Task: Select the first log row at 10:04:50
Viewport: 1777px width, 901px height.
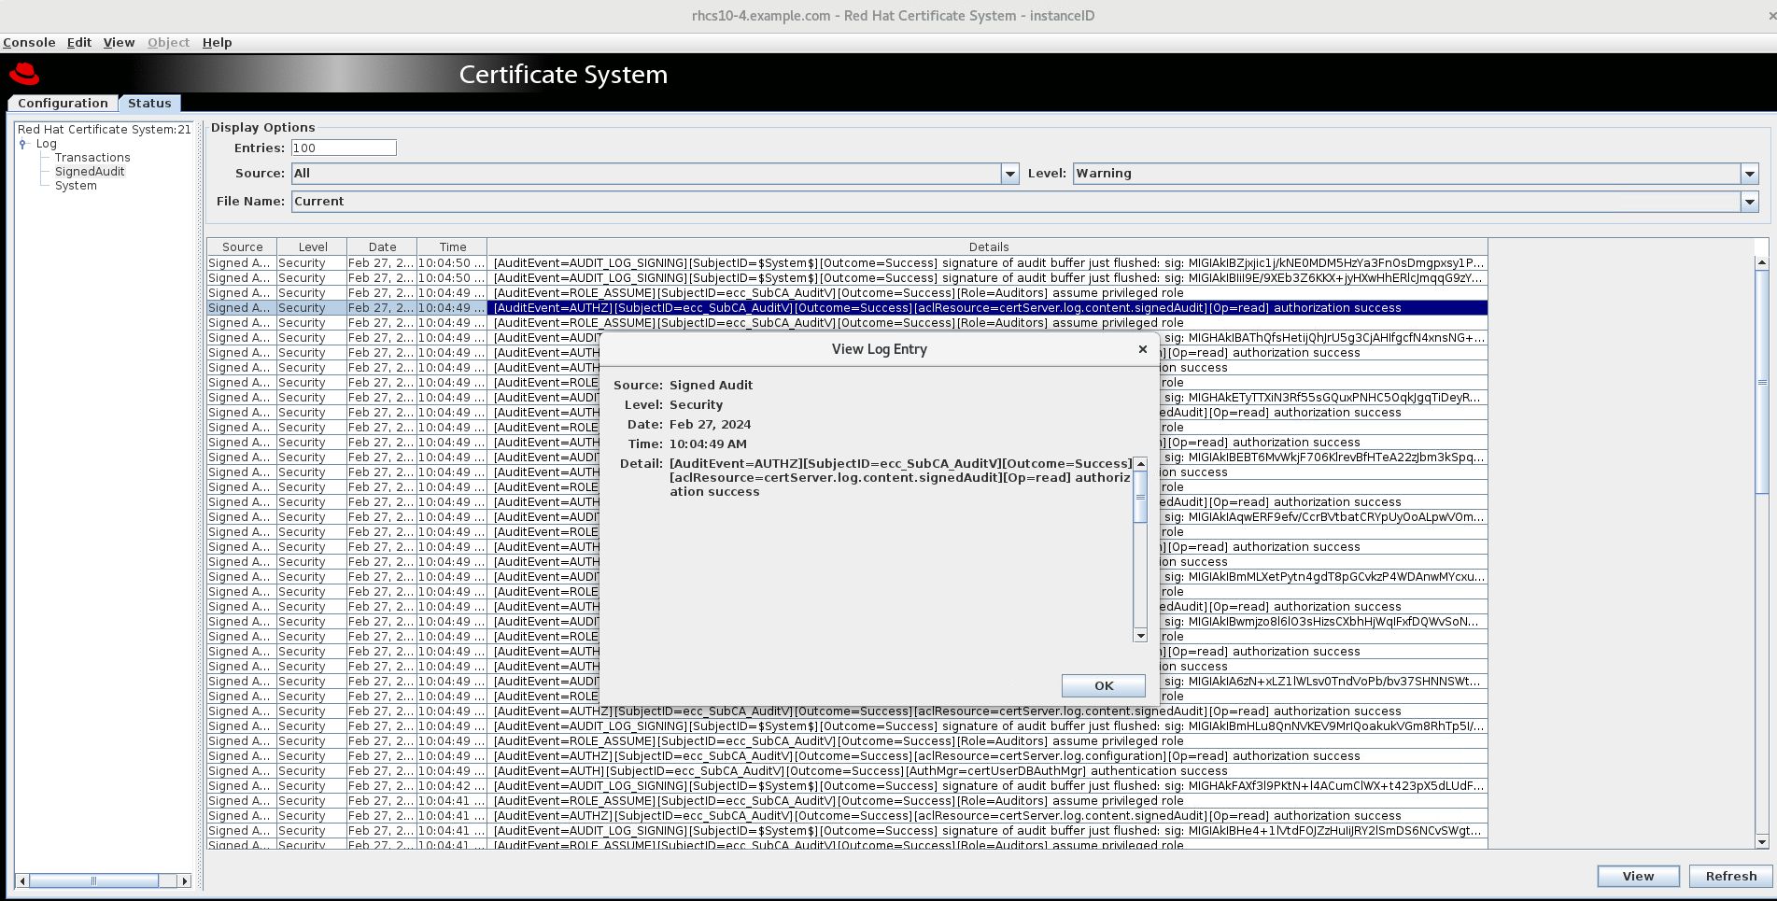Action: tap(847, 263)
